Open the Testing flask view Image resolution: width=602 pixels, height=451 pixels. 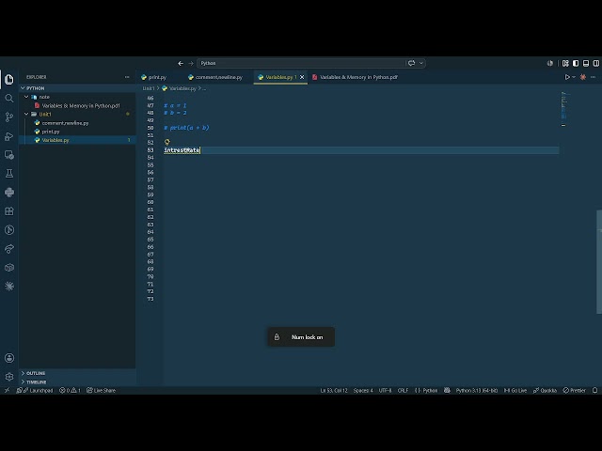click(9, 173)
